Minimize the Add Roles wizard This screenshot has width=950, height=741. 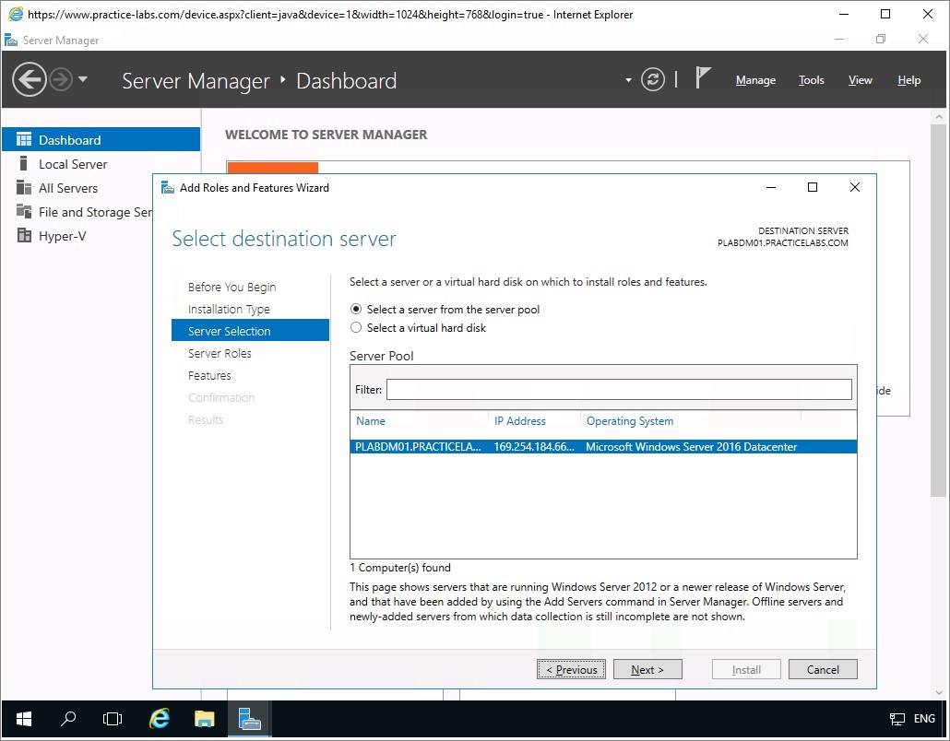(771, 188)
